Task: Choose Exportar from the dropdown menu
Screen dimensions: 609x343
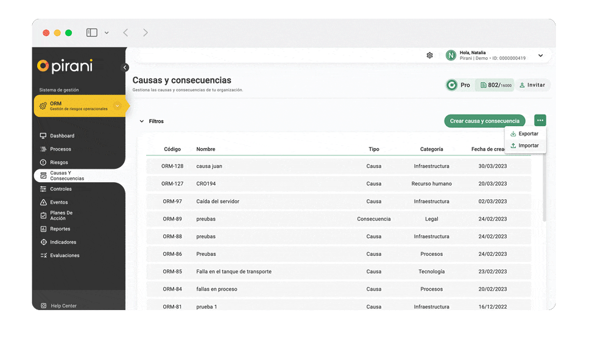Action: click(525, 133)
